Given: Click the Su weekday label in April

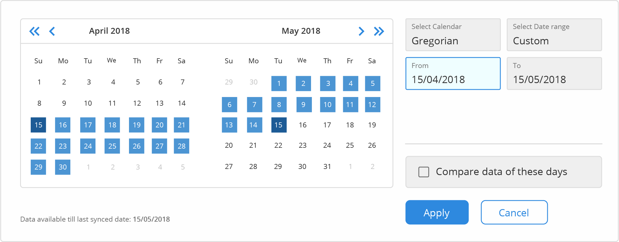Looking at the screenshot, I should (x=38, y=61).
